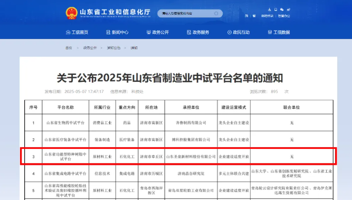Click the icon beside 政务服务 in nav

click(189, 32)
